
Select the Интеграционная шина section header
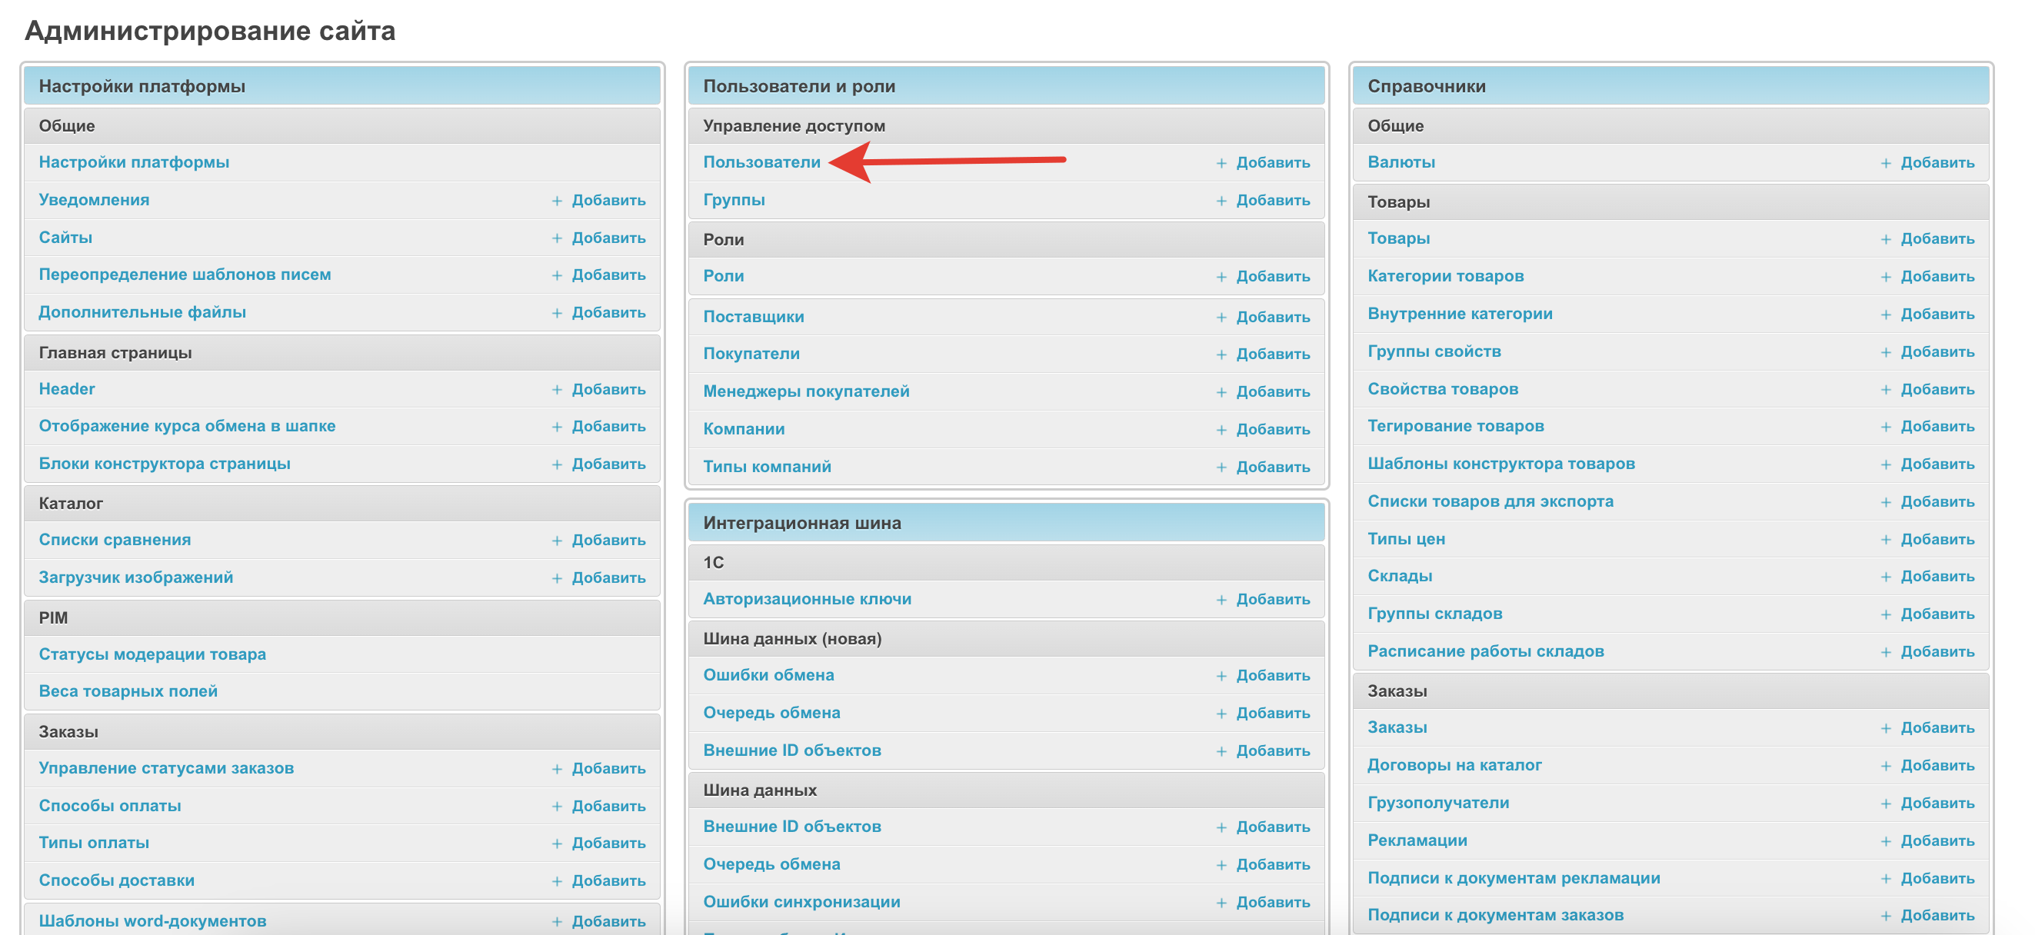801,523
